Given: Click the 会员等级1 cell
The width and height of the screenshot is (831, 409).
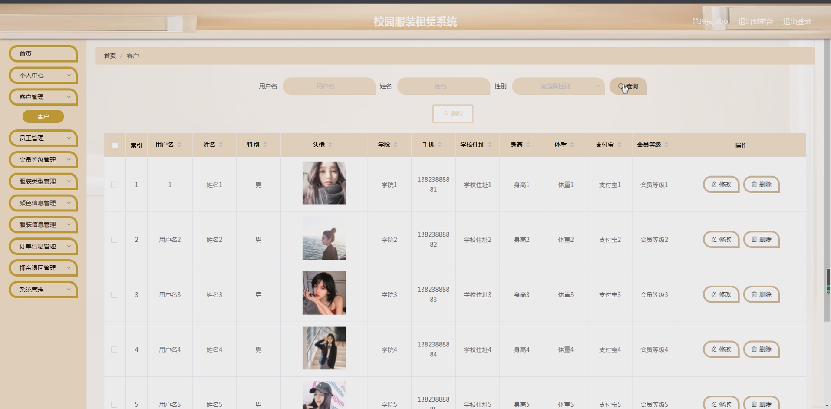Looking at the screenshot, I should tap(654, 185).
